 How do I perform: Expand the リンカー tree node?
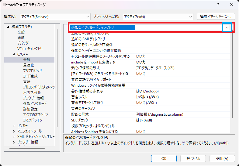14,126
